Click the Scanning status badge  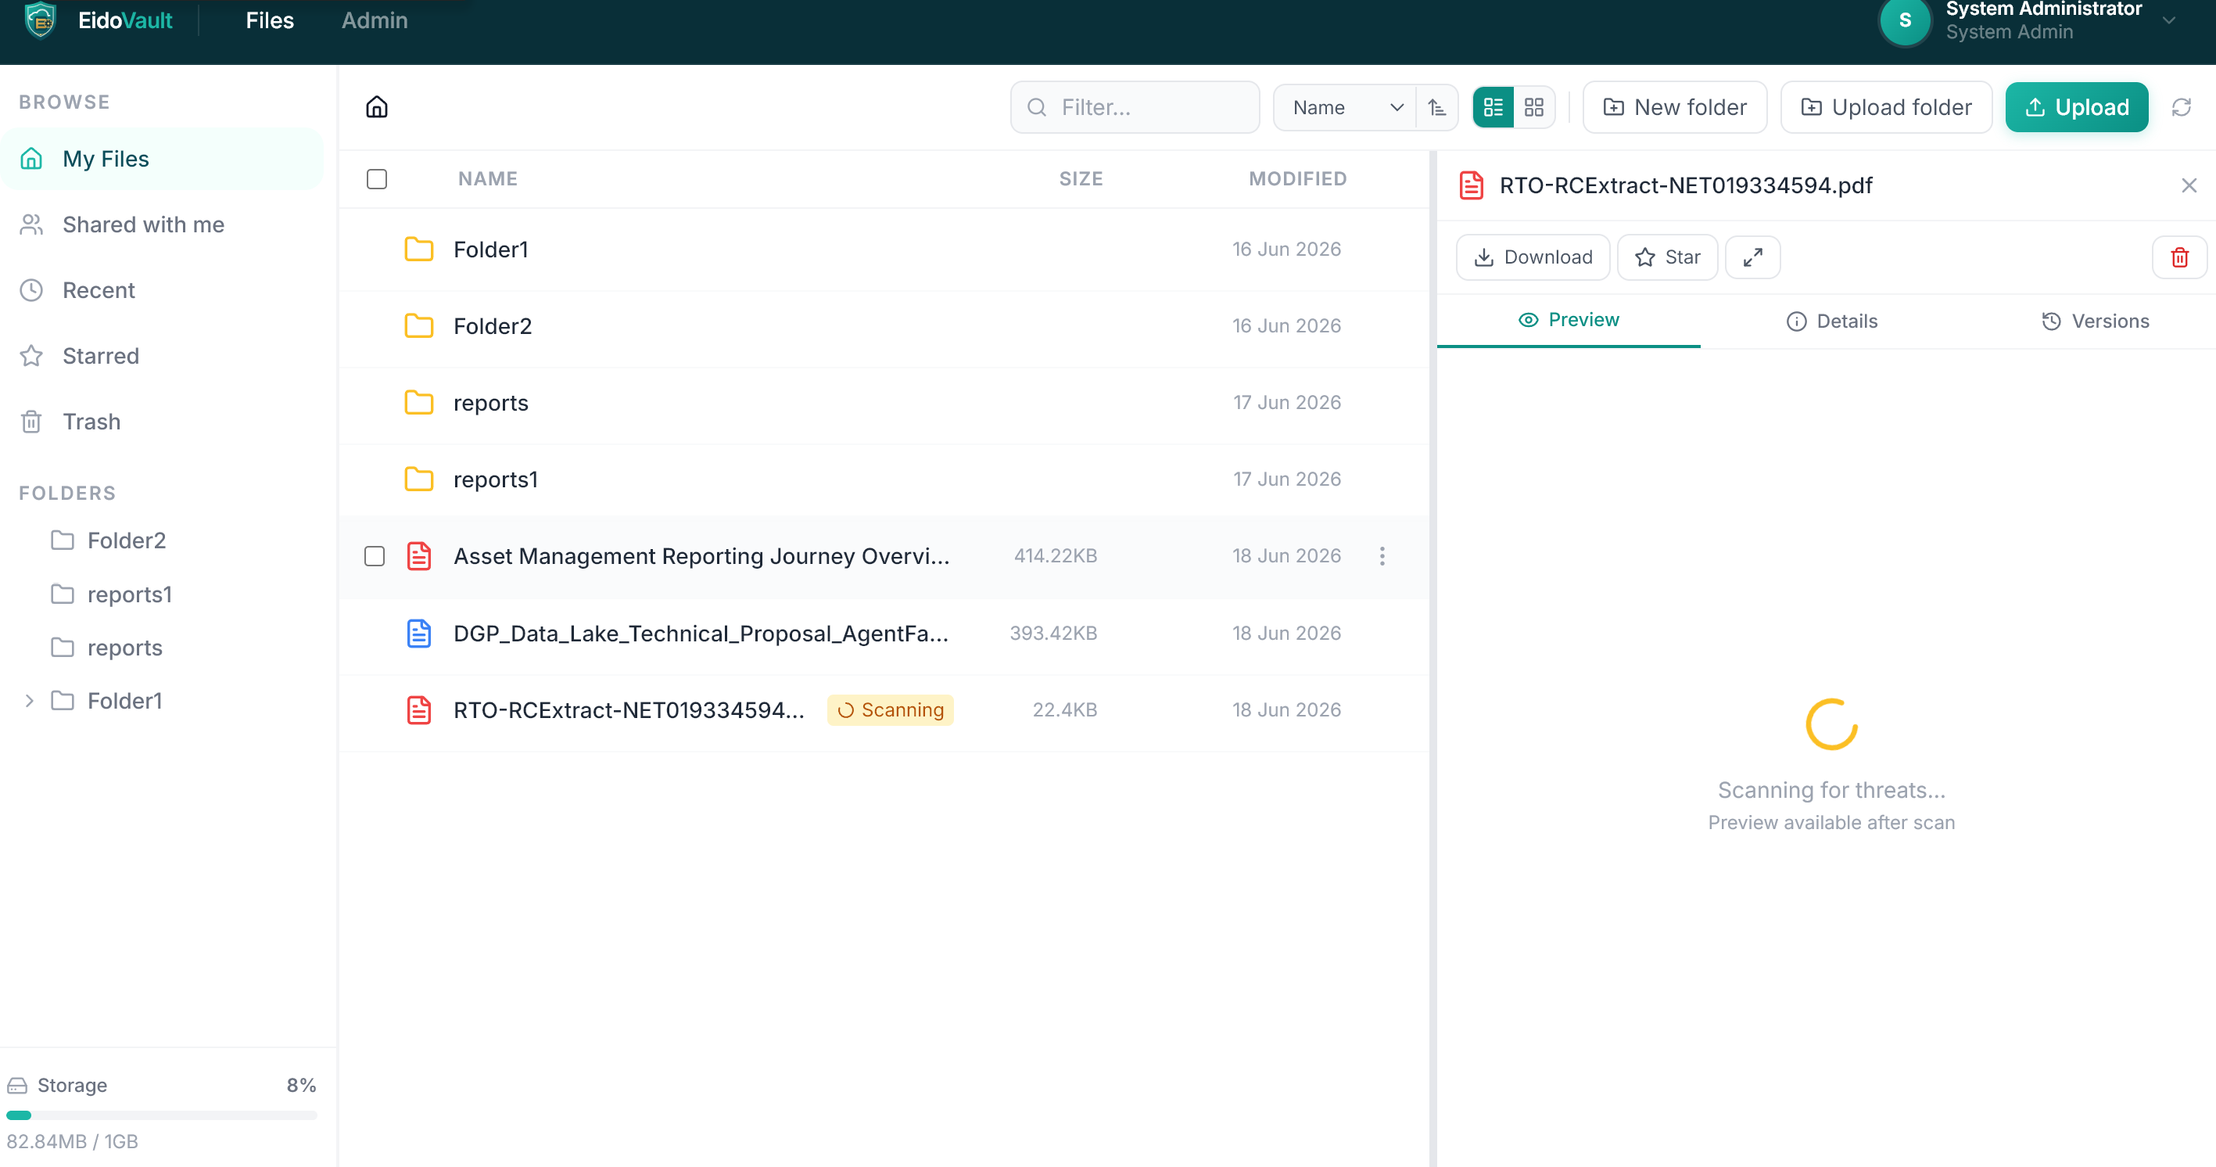click(891, 709)
